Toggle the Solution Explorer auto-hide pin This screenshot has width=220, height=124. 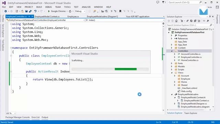[210, 17]
